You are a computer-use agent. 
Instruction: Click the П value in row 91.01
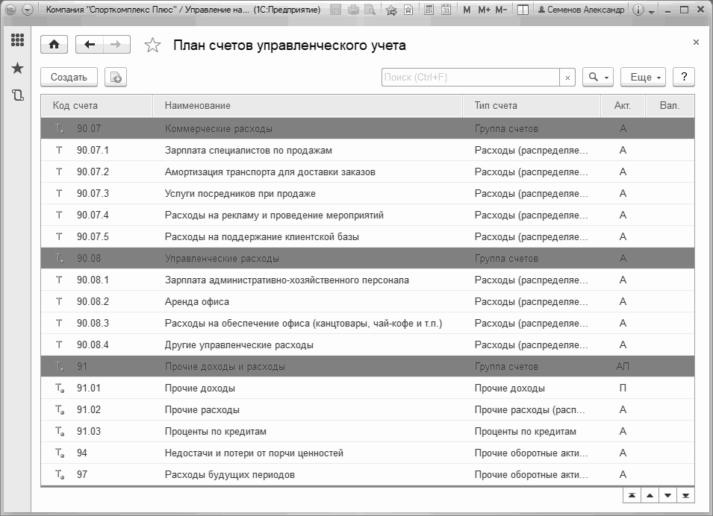point(623,388)
